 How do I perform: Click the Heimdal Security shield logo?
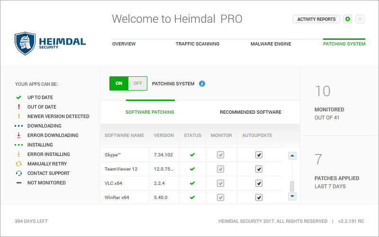tap(25, 44)
